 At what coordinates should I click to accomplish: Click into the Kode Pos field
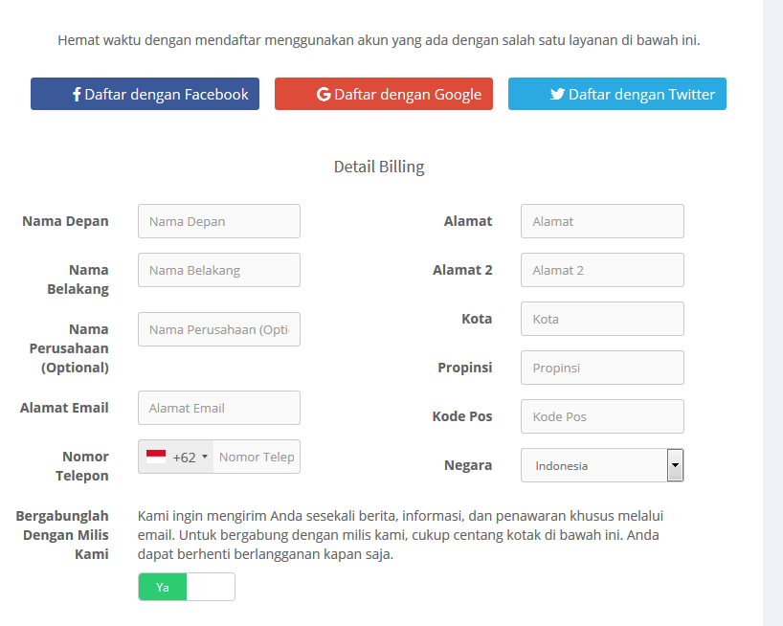602,416
